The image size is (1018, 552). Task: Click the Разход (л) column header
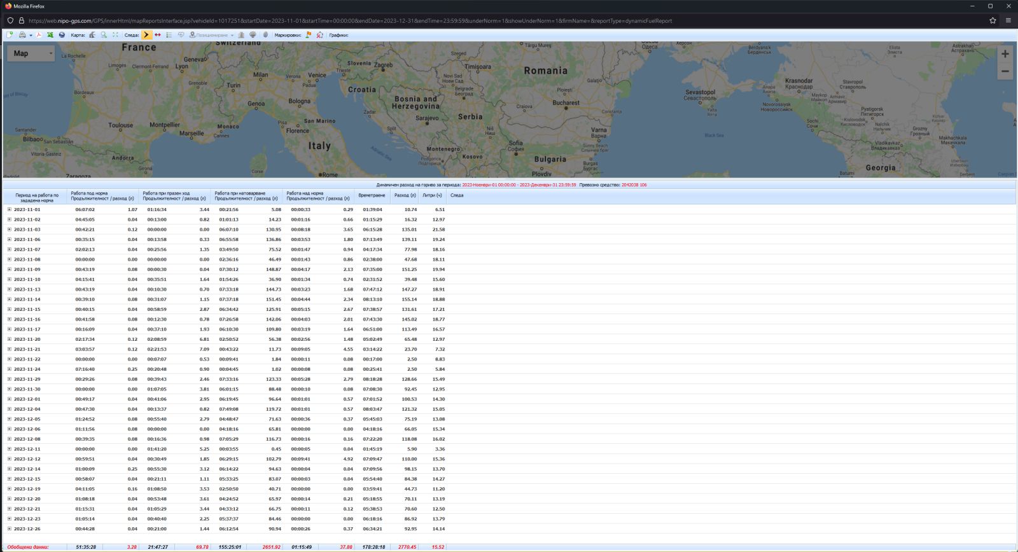click(x=405, y=196)
